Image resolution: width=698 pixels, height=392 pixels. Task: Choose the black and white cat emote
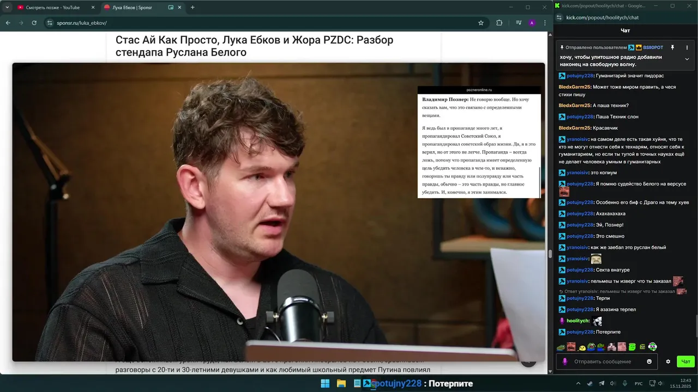[x=612, y=347]
